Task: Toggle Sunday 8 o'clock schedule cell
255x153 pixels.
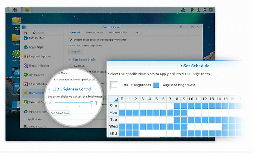Action: [x=177, y=106]
